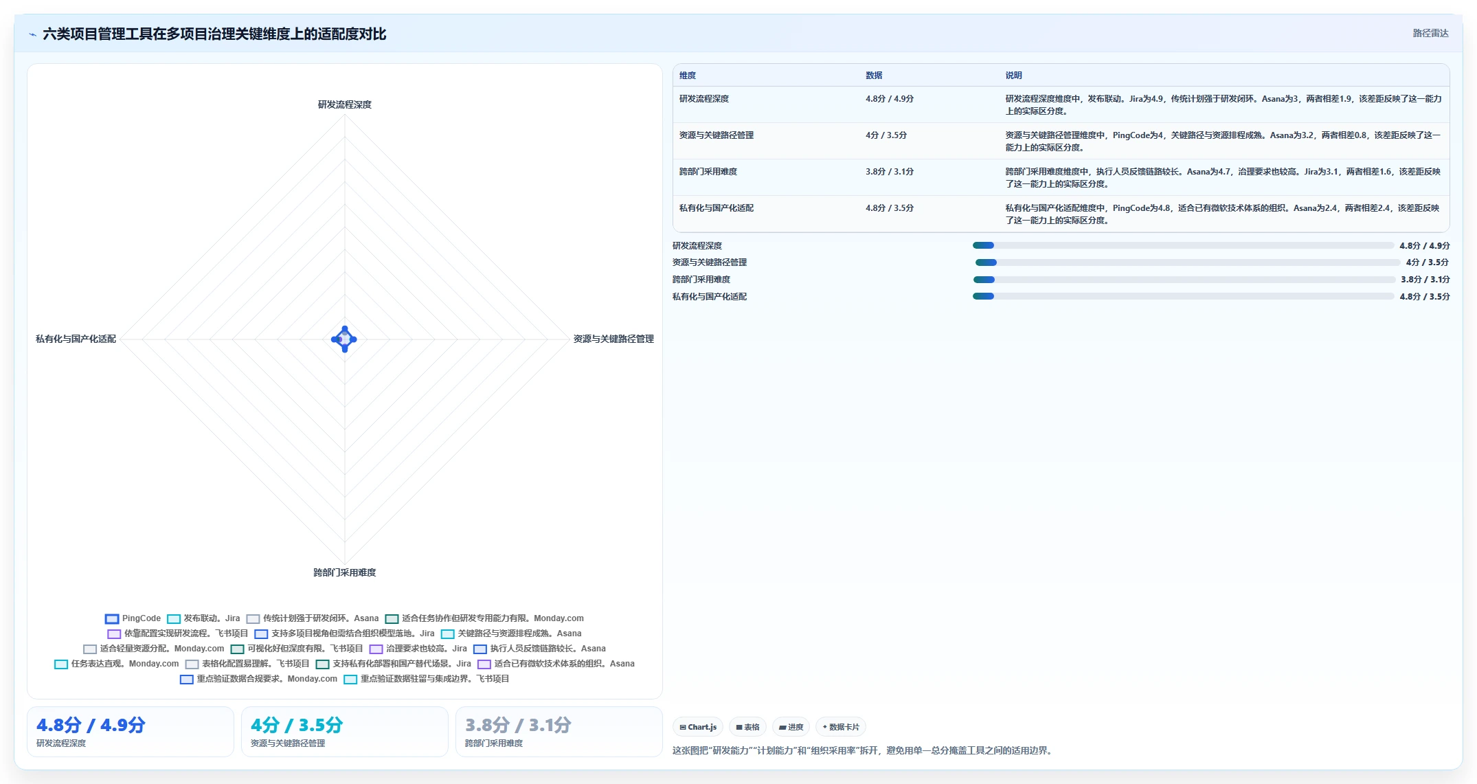Toggle legend entry 关键路径与资源排程成熟。Asana
Screen dimensions: 1477x784
click(511, 634)
